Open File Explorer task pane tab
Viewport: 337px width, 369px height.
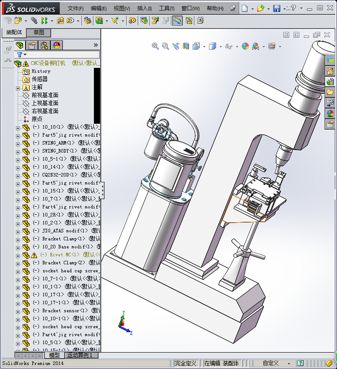point(330,92)
